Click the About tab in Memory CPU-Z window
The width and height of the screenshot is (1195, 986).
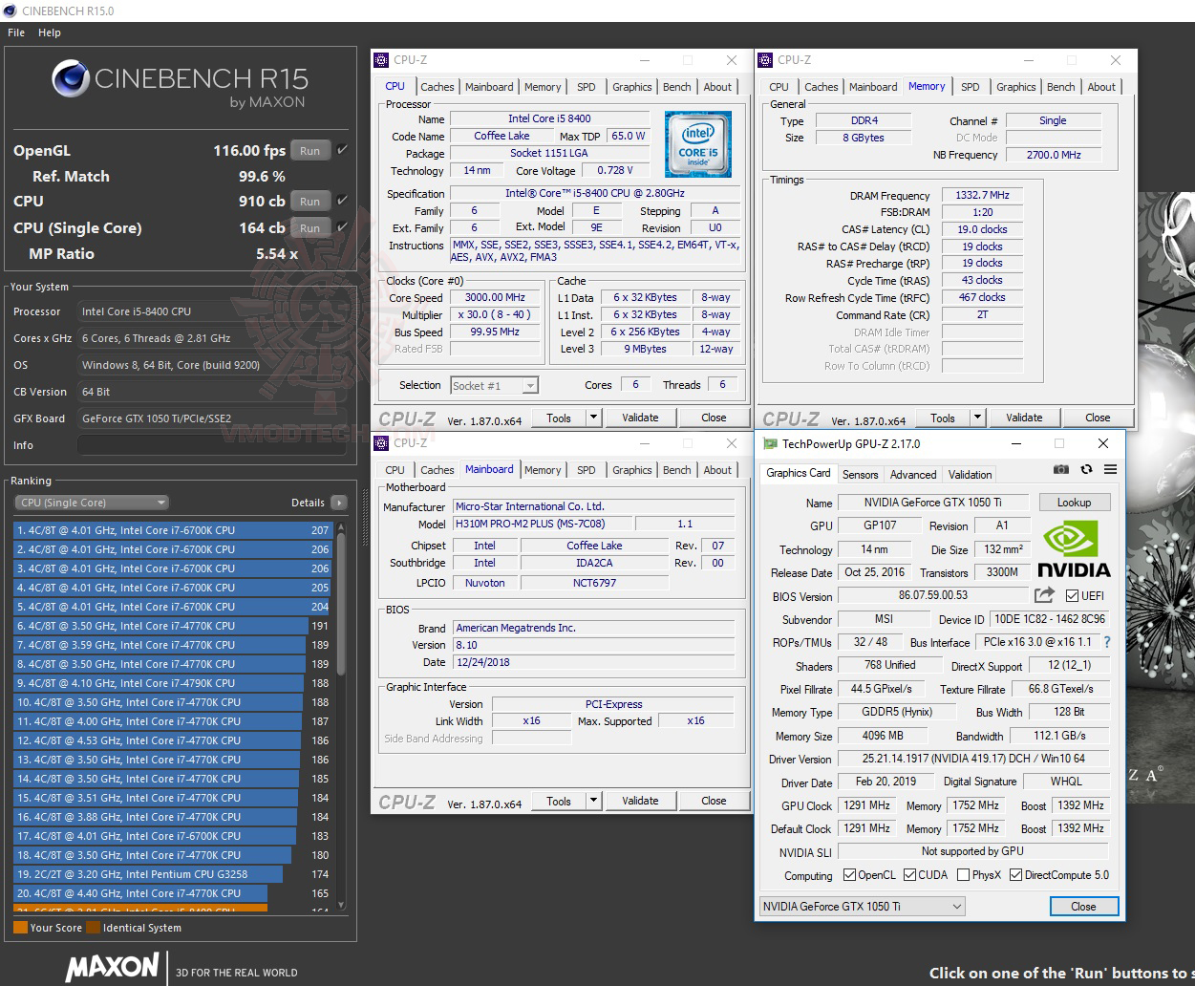coord(1101,87)
